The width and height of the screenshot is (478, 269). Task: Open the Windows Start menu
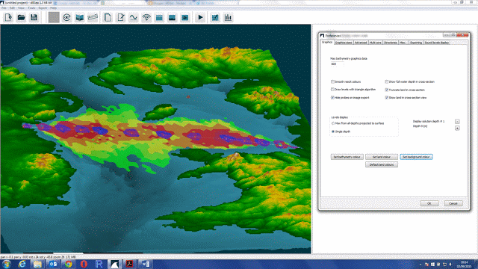(7, 264)
